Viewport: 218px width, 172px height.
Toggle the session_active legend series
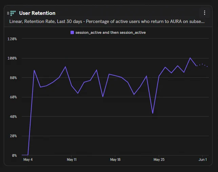coord(108,32)
